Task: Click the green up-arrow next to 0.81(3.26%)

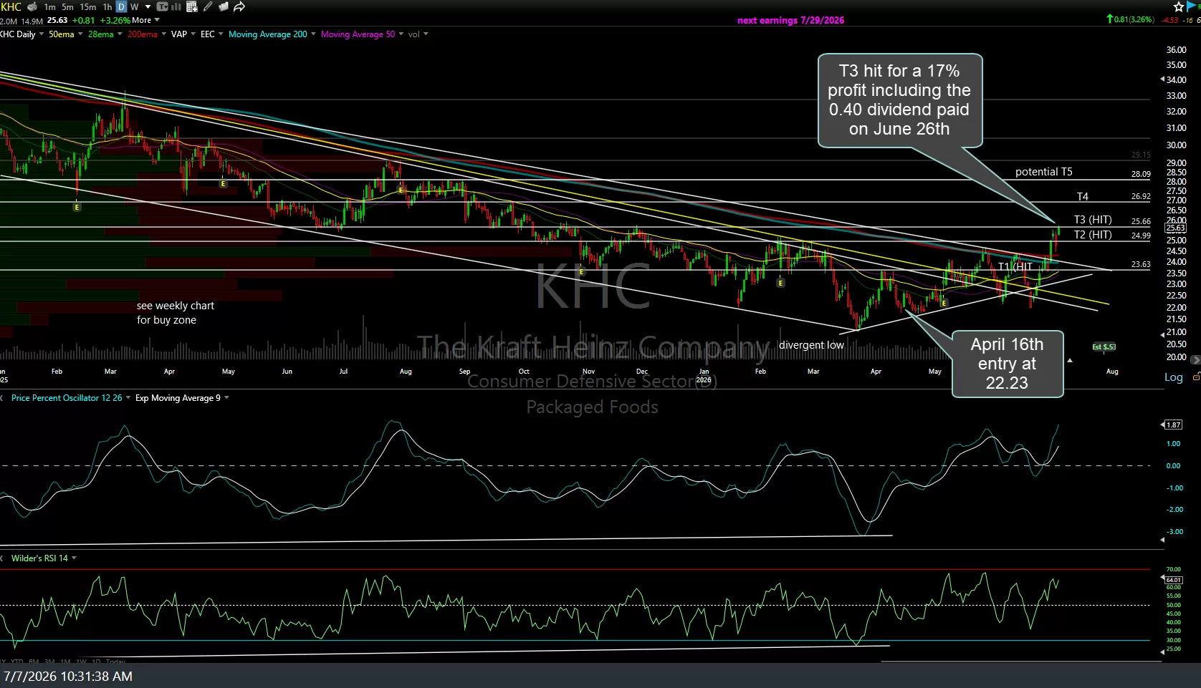Action: pos(1110,19)
